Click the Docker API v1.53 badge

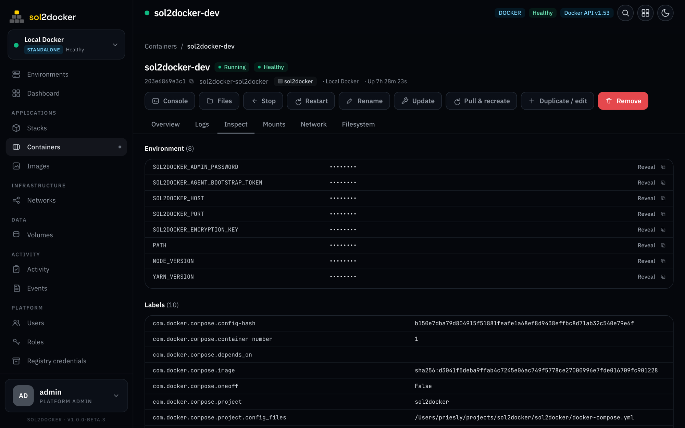[x=587, y=13]
